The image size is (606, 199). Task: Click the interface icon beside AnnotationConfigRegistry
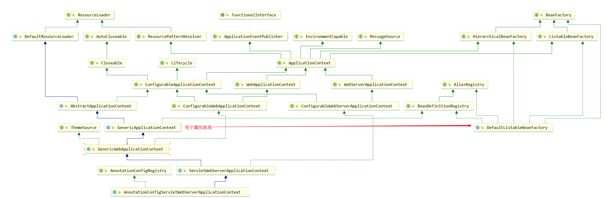tap(101, 171)
